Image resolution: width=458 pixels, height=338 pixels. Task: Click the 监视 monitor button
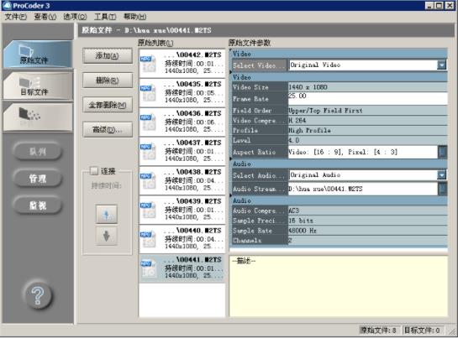pyautogui.click(x=38, y=205)
